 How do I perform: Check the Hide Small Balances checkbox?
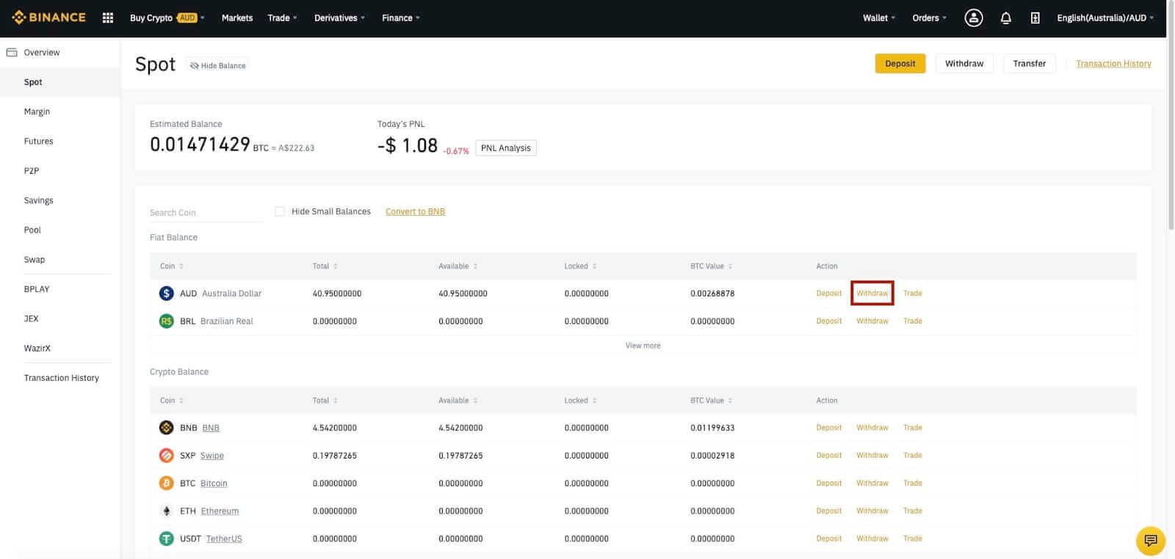coord(280,211)
